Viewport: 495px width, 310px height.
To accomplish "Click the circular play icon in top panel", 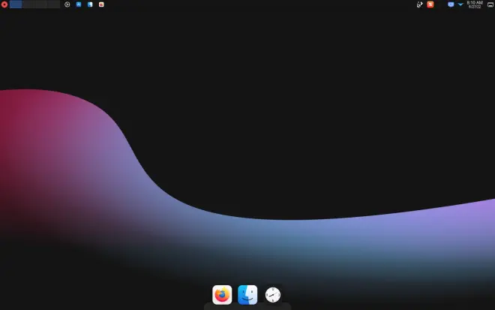I will pyautogui.click(x=67, y=5).
